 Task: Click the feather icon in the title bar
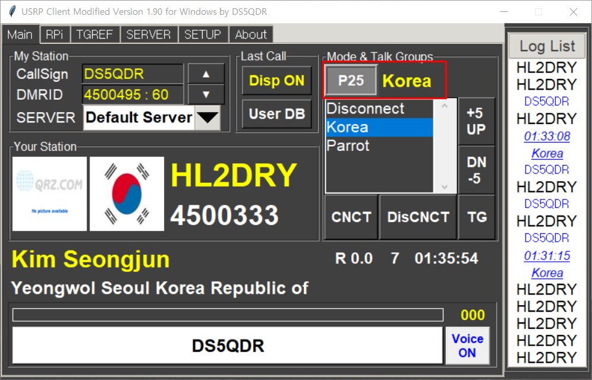[12, 11]
